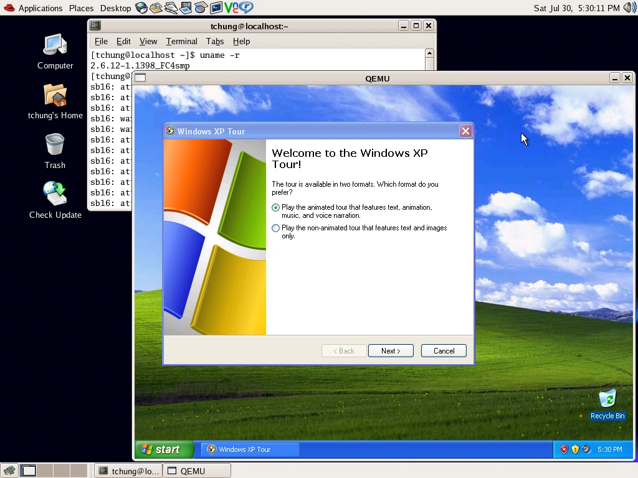Open the Help menu in terminal
Viewport: 638px width, 478px height.
point(241,42)
